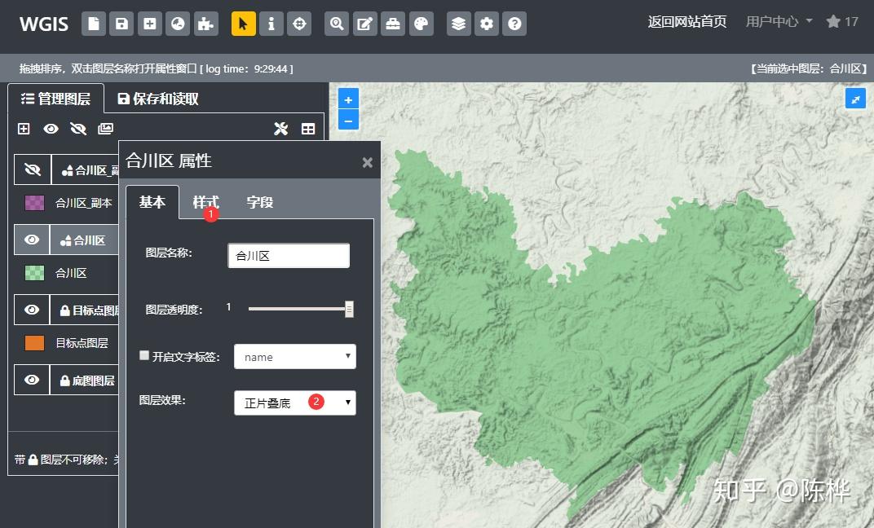Select the 底图图层 layer header row
Viewport: 874px width, 528px height.
tap(84, 380)
